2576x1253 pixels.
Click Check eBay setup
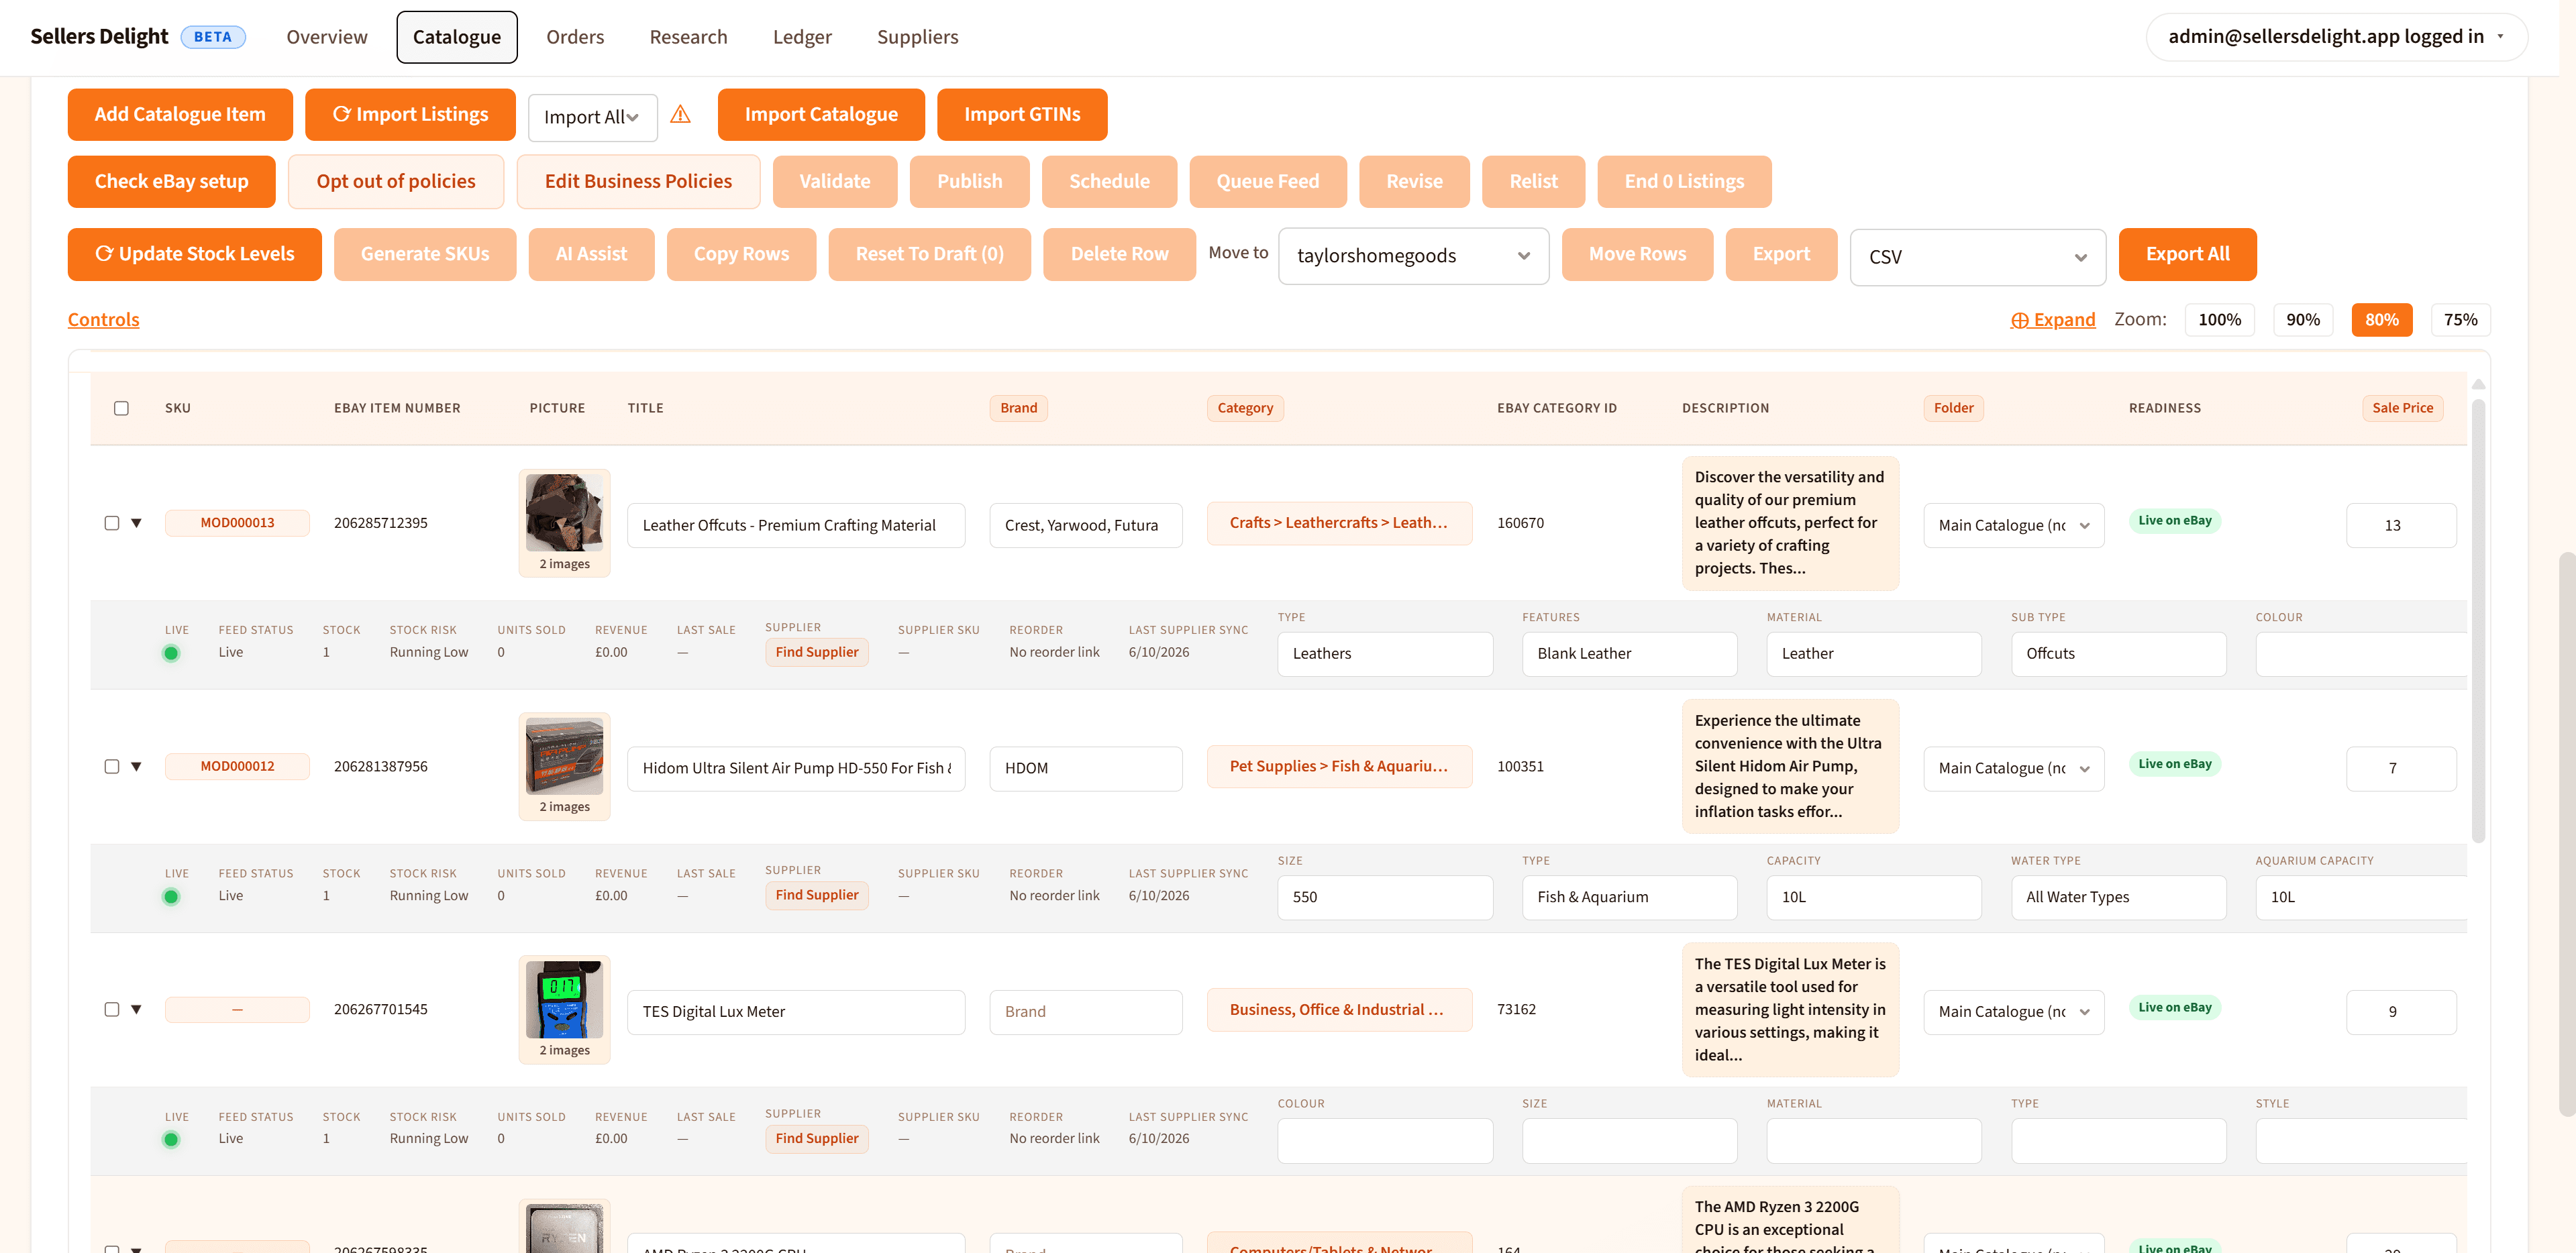pos(171,181)
